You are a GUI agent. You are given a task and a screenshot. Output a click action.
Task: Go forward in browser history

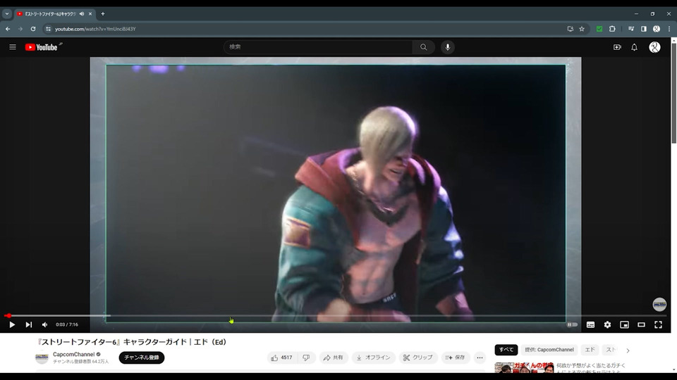coord(20,29)
